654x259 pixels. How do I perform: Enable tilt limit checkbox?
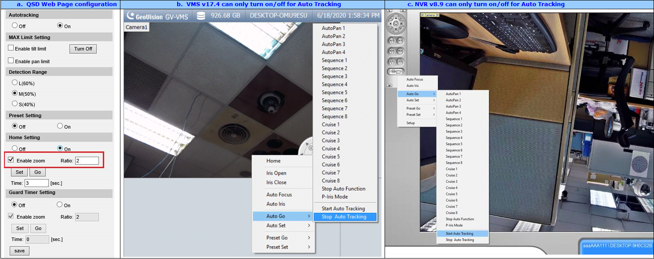(x=11, y=48)
